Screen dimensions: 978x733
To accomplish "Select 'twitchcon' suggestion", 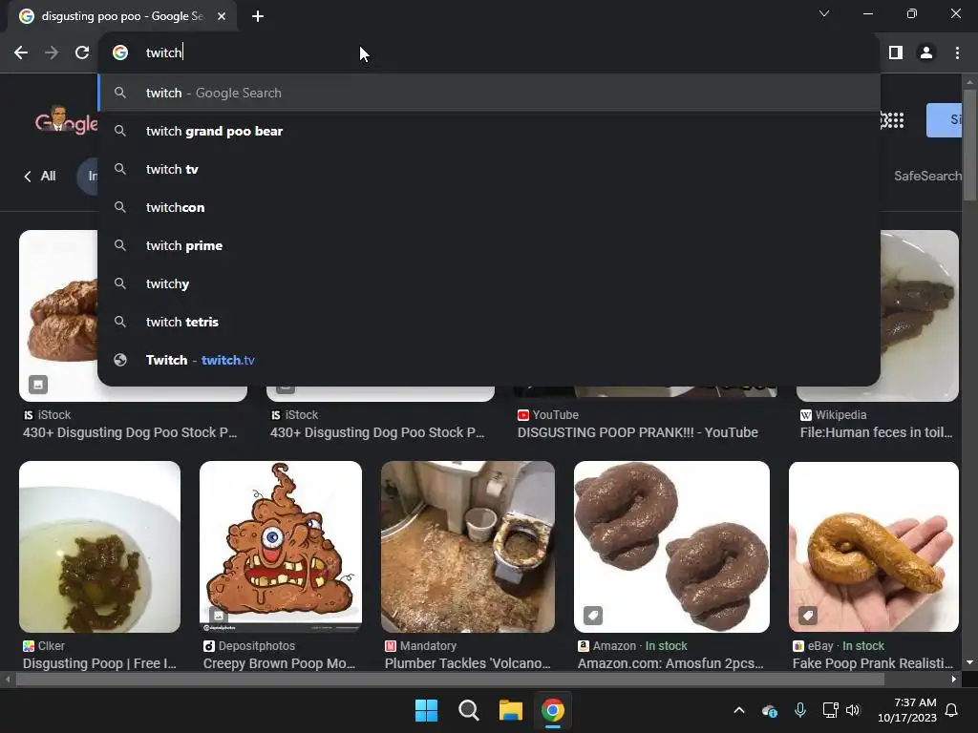I will pyautogui.click(x=489, y=207).
